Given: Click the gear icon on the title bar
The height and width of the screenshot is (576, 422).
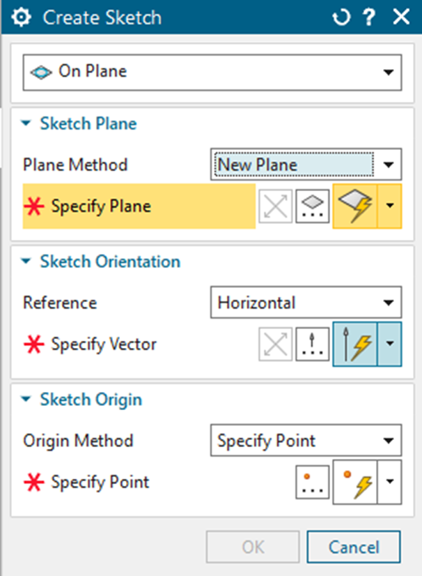Looking at the screenshot, I should tap(21, 16).
